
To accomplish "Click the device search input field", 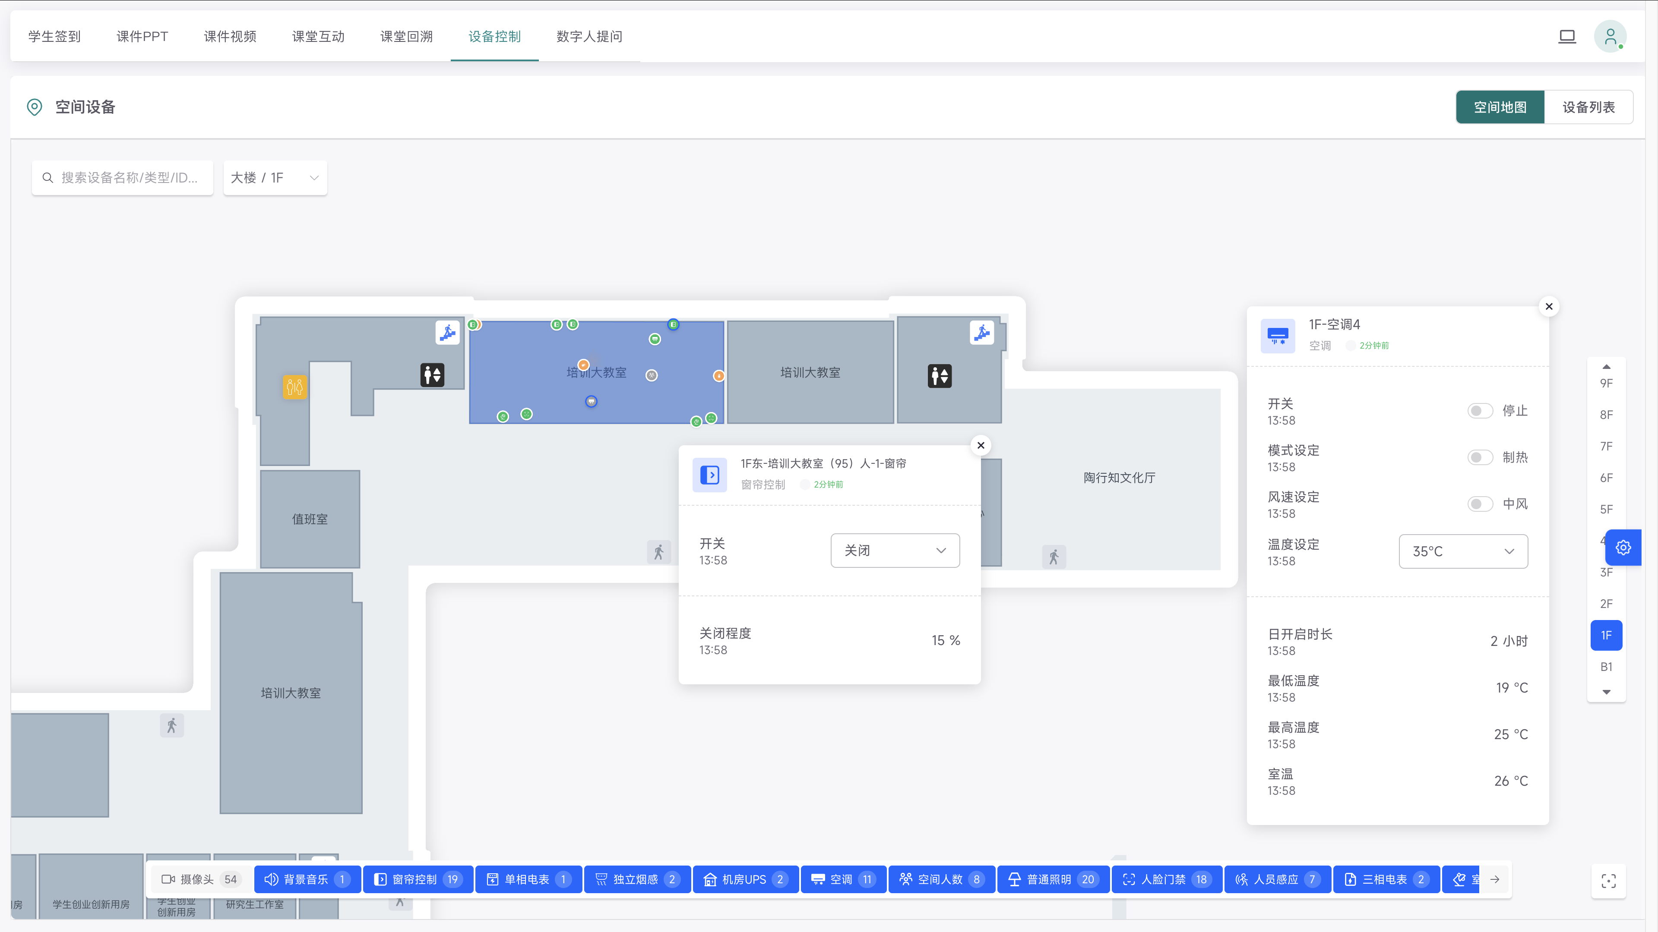I will pyautogui.click(x=122, y=177).
